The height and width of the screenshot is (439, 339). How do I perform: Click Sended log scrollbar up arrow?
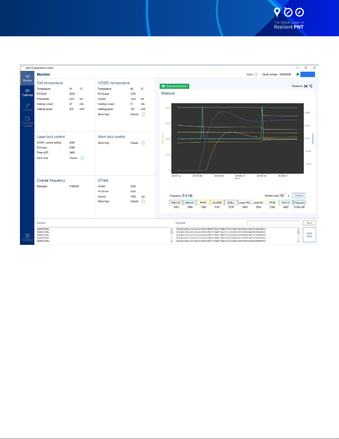(x=172, y=229)
